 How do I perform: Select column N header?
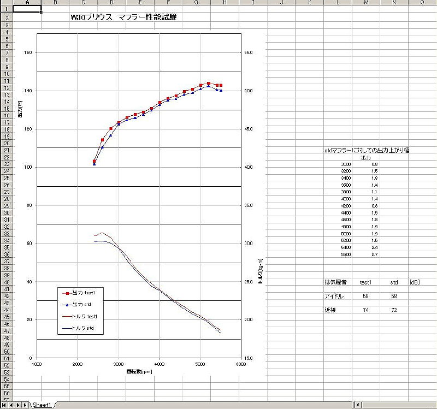(394, 3)
